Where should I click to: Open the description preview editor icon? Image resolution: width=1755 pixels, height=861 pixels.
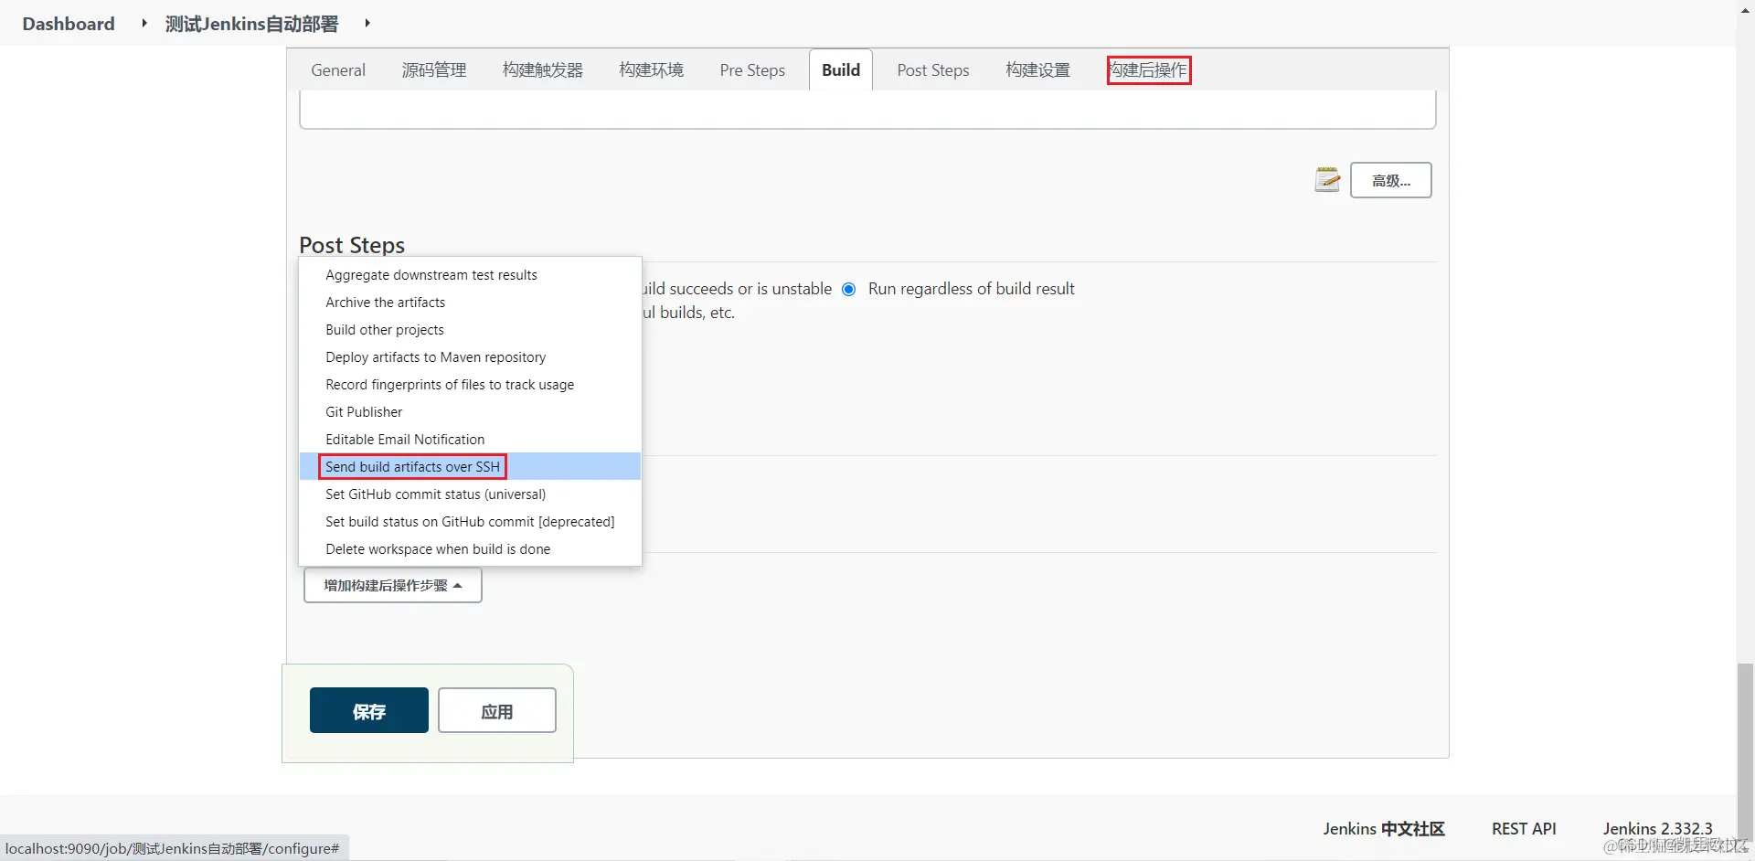1327,179
